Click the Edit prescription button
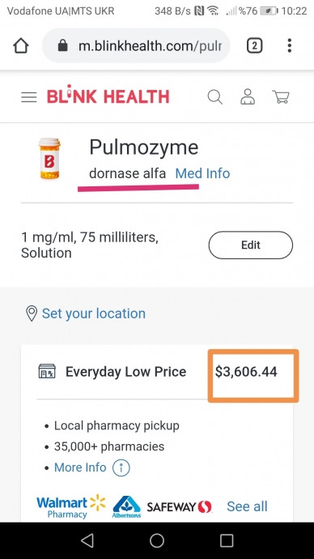The image size is (314, 559). [251, 245]
